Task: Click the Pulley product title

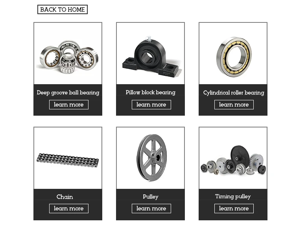Action: pyautogui.click(x=151, y=197)
